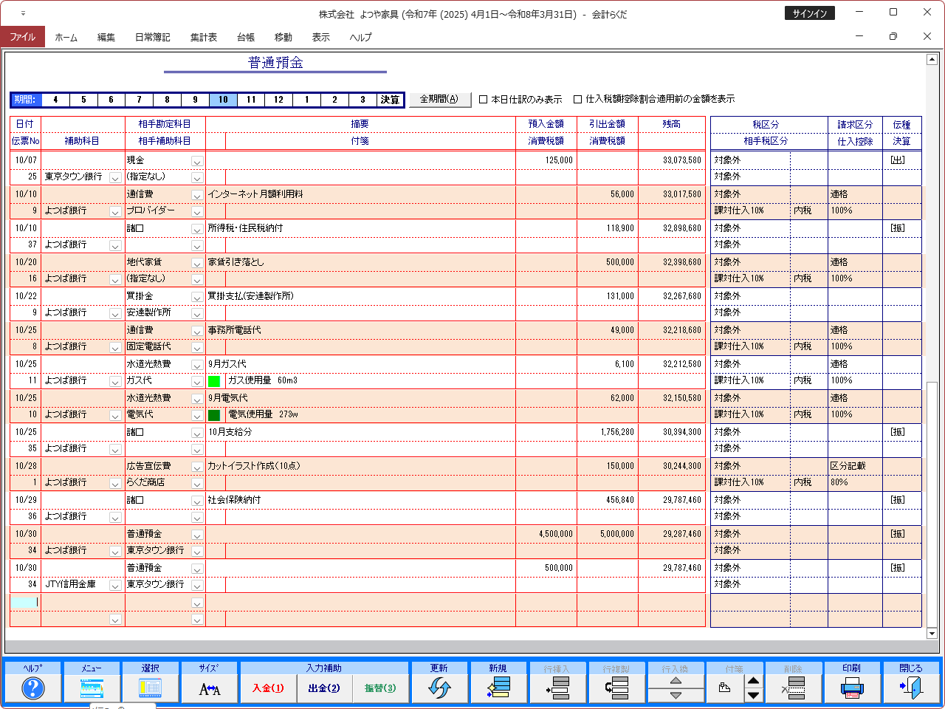Screen dimensions: 945x709
Task: Open the Menu icon in bottom toolbar
Action: pos(92,688)
